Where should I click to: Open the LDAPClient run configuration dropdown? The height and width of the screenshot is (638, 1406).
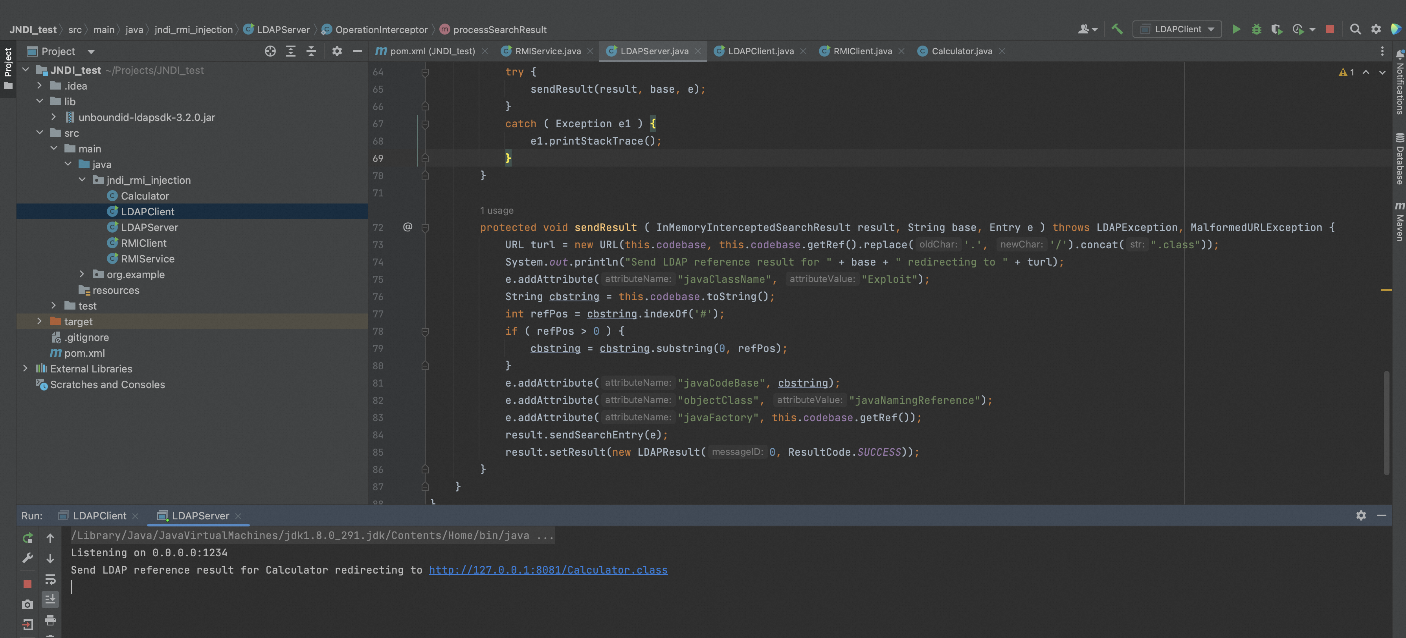tap(1177, 29)
